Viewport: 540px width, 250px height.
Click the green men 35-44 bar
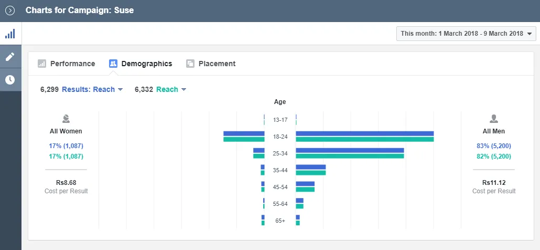click(311, 173)
